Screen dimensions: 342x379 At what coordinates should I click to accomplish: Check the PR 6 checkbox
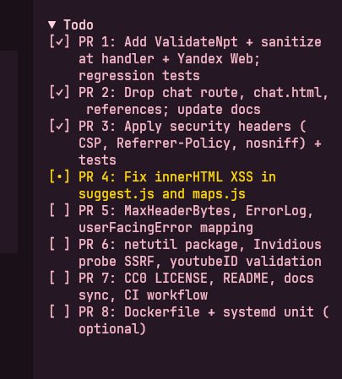point(59,245)
